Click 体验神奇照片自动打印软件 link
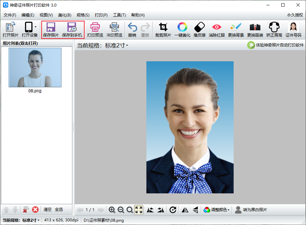Viewport: 306px width, 225px height. pyautogui.click(x=275, y=45)
